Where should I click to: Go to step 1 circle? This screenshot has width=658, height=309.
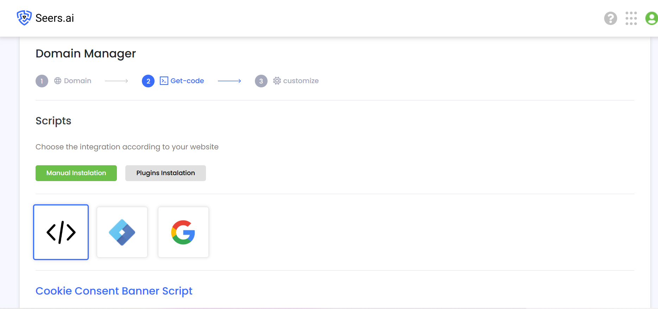click(42, 81)
